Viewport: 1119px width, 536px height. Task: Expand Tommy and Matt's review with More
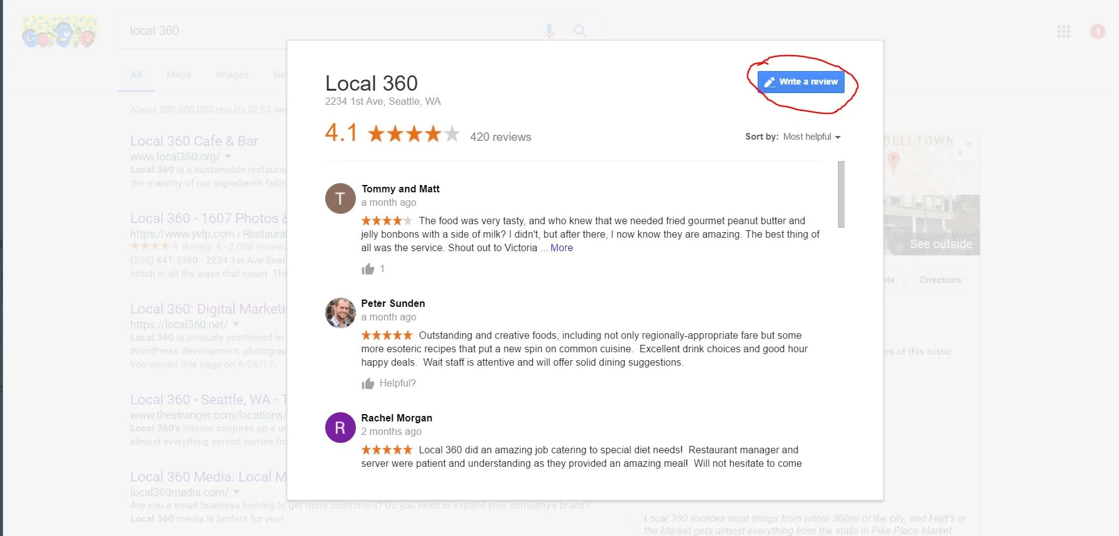coord(562,247)
